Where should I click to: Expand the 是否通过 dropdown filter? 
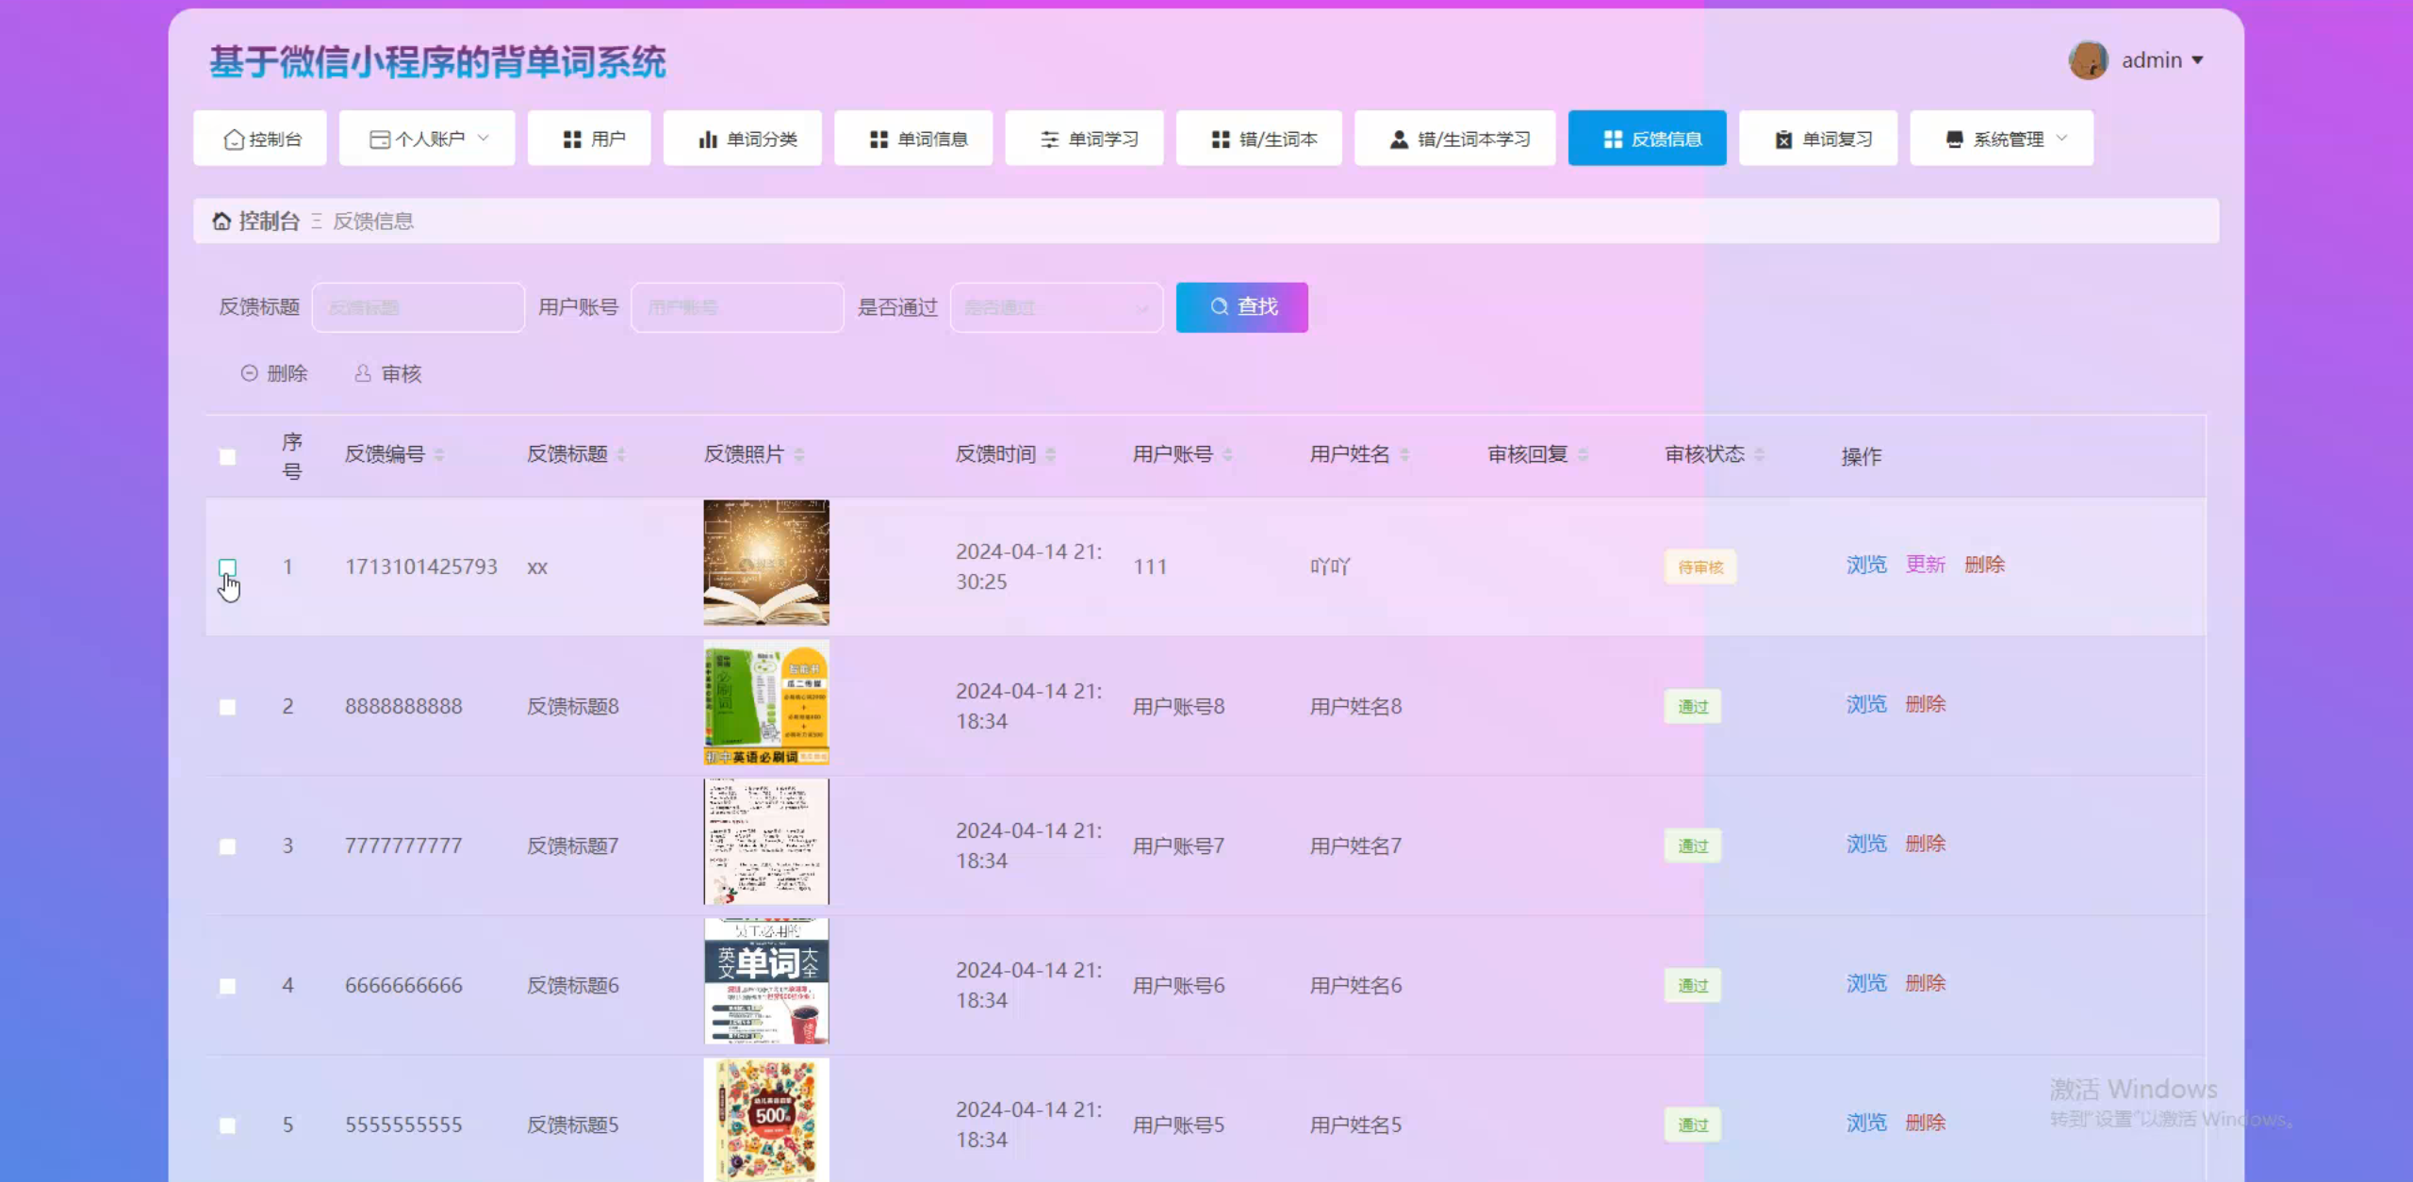(1057, 307)
